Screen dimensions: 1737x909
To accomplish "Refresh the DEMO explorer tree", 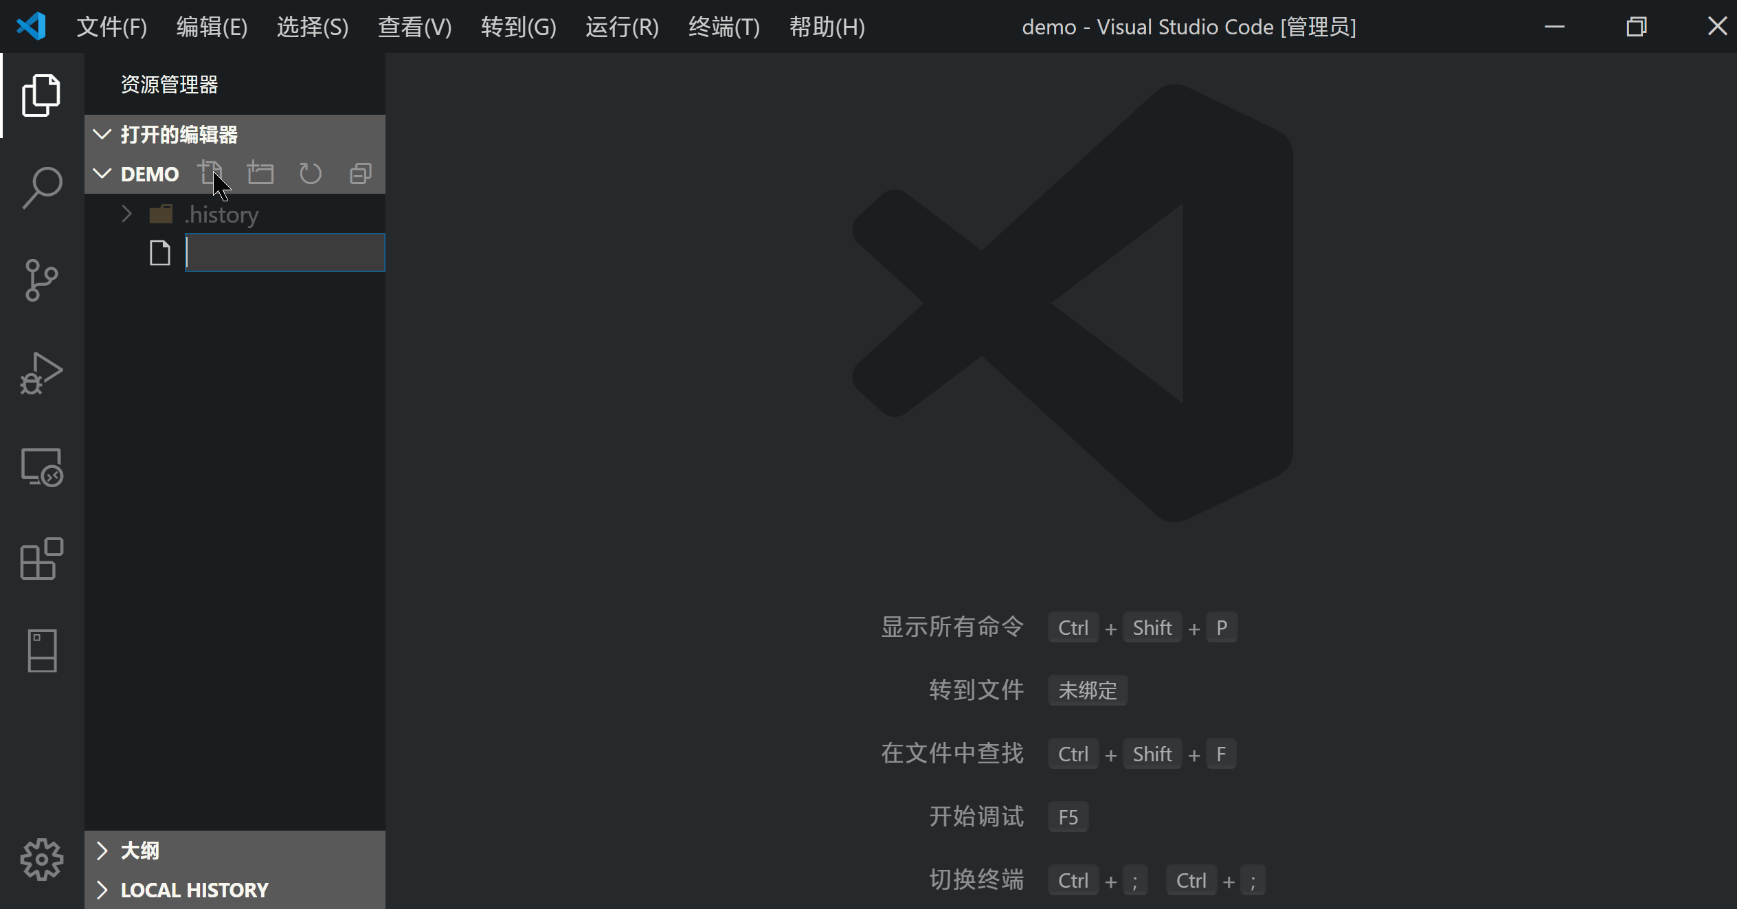I will (311, 173).
